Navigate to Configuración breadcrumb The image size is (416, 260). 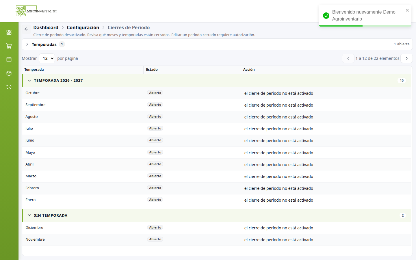pyautogui.click(x=83, y=27)
